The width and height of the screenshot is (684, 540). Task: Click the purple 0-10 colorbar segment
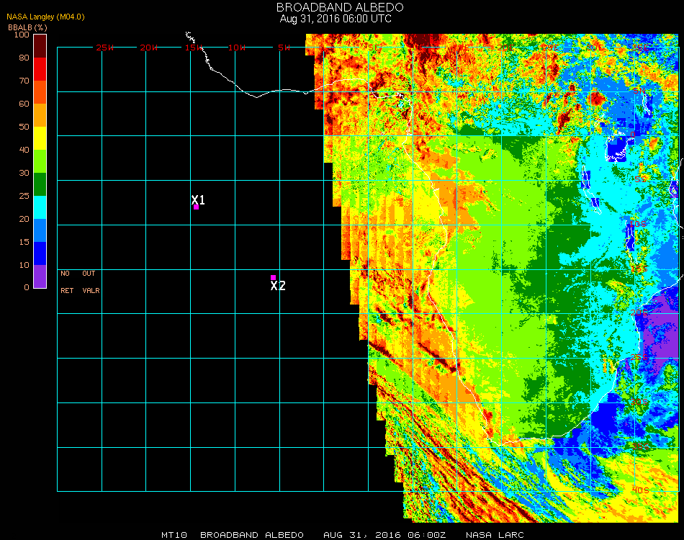pyautogui.click(x=40, y=276)
